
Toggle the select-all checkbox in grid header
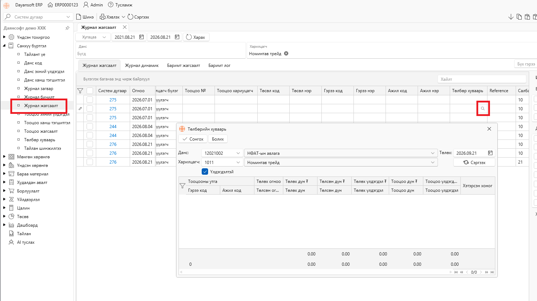[90, 91]
